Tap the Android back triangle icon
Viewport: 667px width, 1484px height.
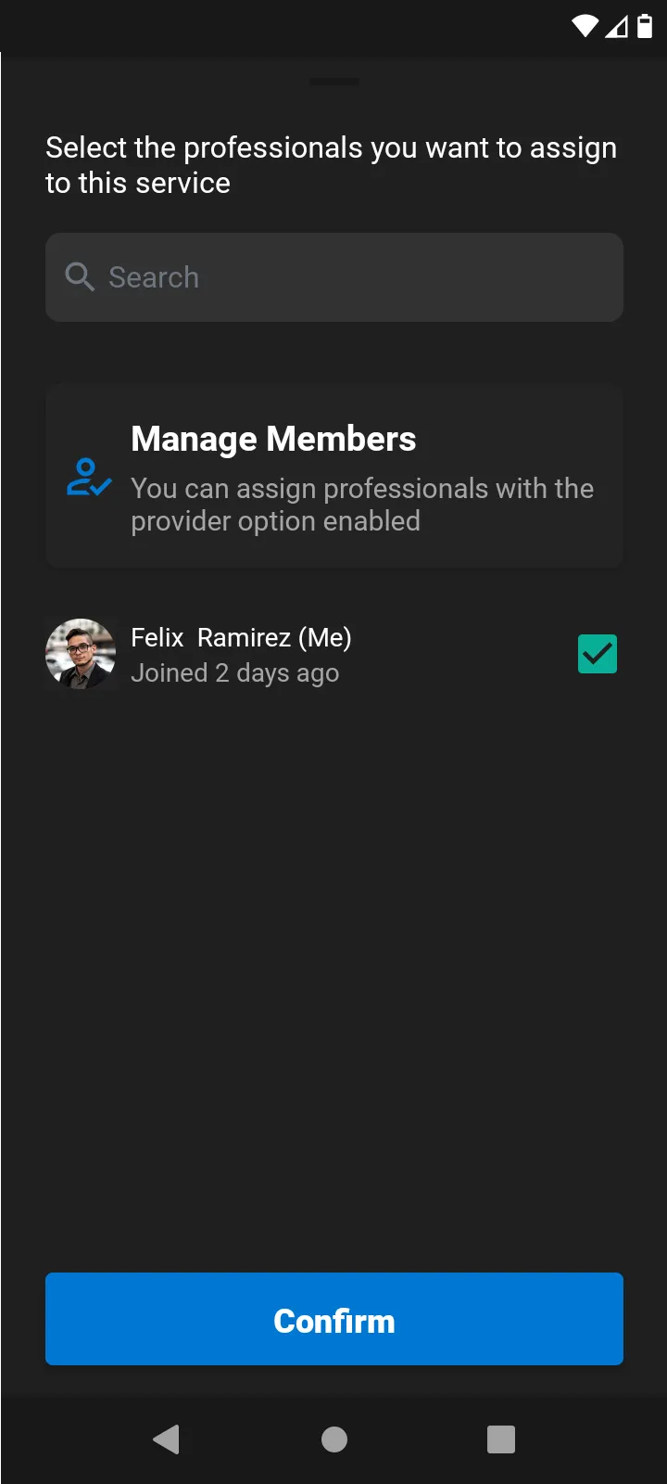pos(167,1439)
